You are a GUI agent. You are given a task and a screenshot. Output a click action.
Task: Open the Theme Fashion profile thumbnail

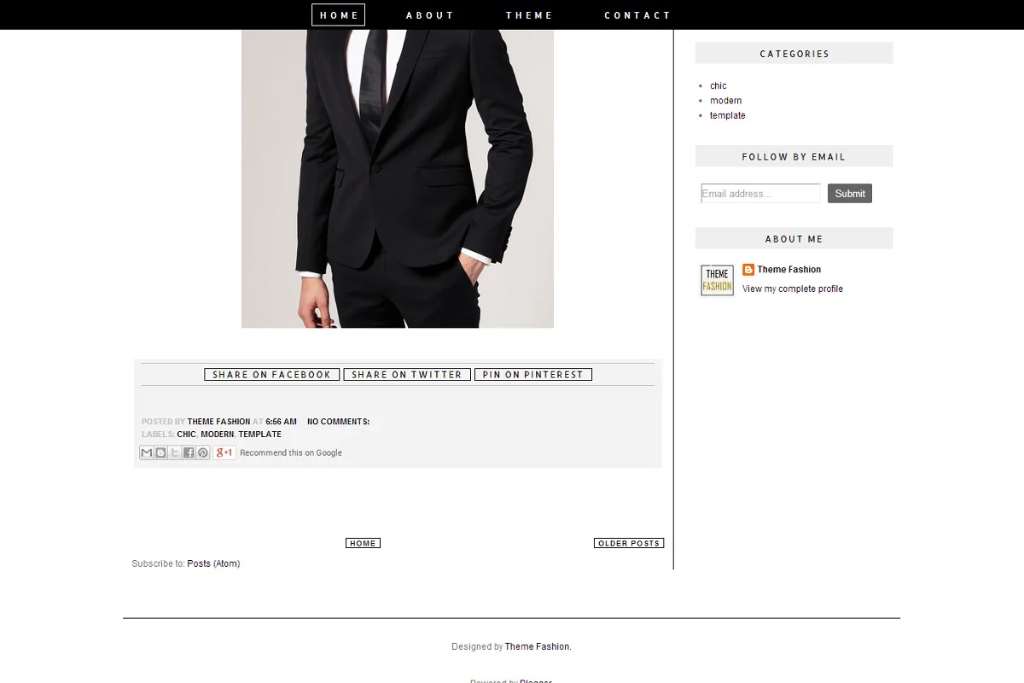click(717, 280)
